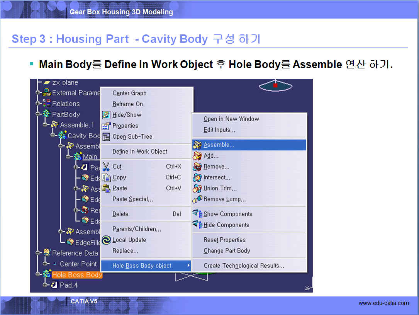Choose Define In Work Object
Image resolution: width=419 pixels, height=315 pixels.
(140, 152)
